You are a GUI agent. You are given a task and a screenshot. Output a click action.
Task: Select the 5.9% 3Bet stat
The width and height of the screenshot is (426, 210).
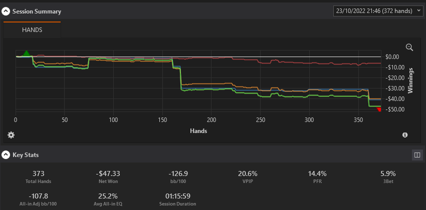pos(387,177)
